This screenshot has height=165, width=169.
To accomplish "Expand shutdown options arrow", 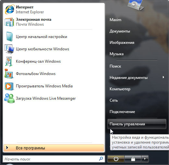I will point(145,159).
